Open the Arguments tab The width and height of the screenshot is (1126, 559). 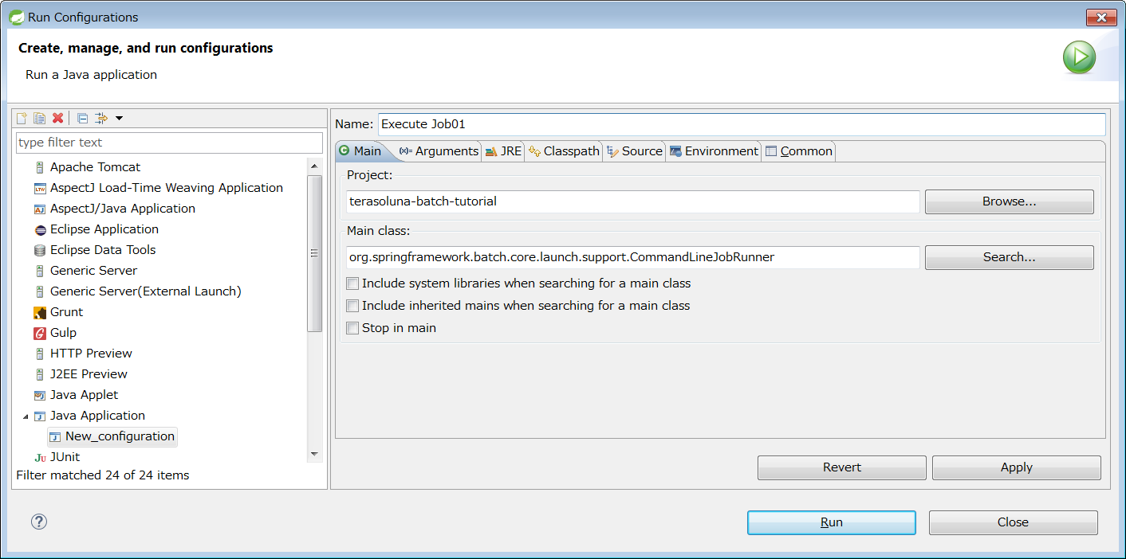pyautogui.click(x=439, y=151)
